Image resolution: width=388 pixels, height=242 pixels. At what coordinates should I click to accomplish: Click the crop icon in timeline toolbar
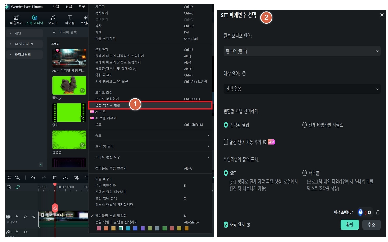coord(76,177)
